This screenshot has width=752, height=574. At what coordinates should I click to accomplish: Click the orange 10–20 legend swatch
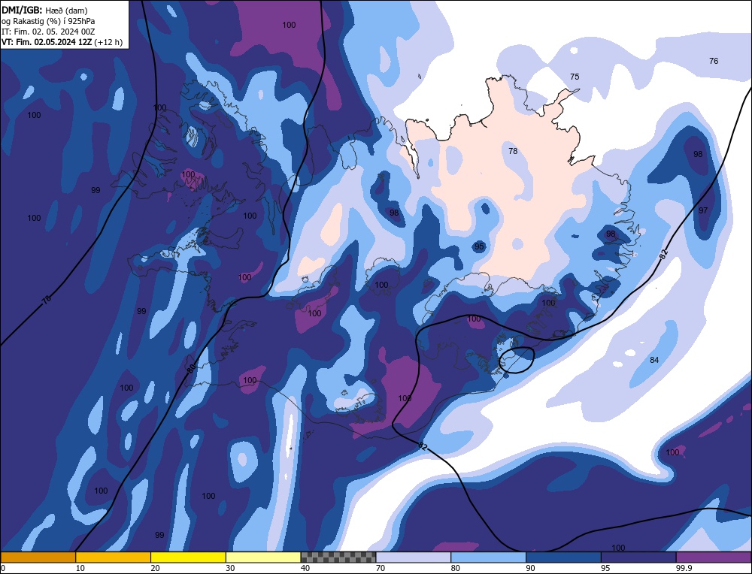coord(114,557)
